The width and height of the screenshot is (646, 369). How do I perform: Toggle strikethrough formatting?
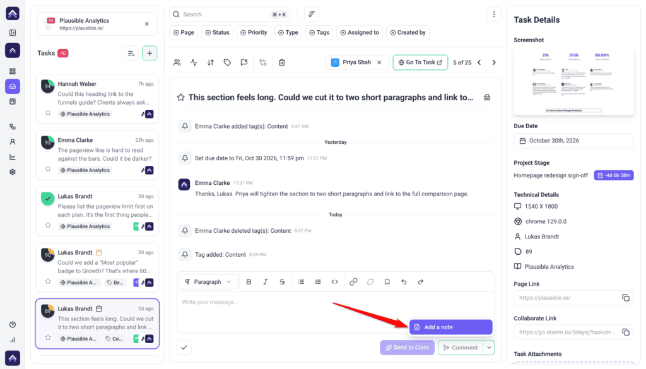click(282, 282)
